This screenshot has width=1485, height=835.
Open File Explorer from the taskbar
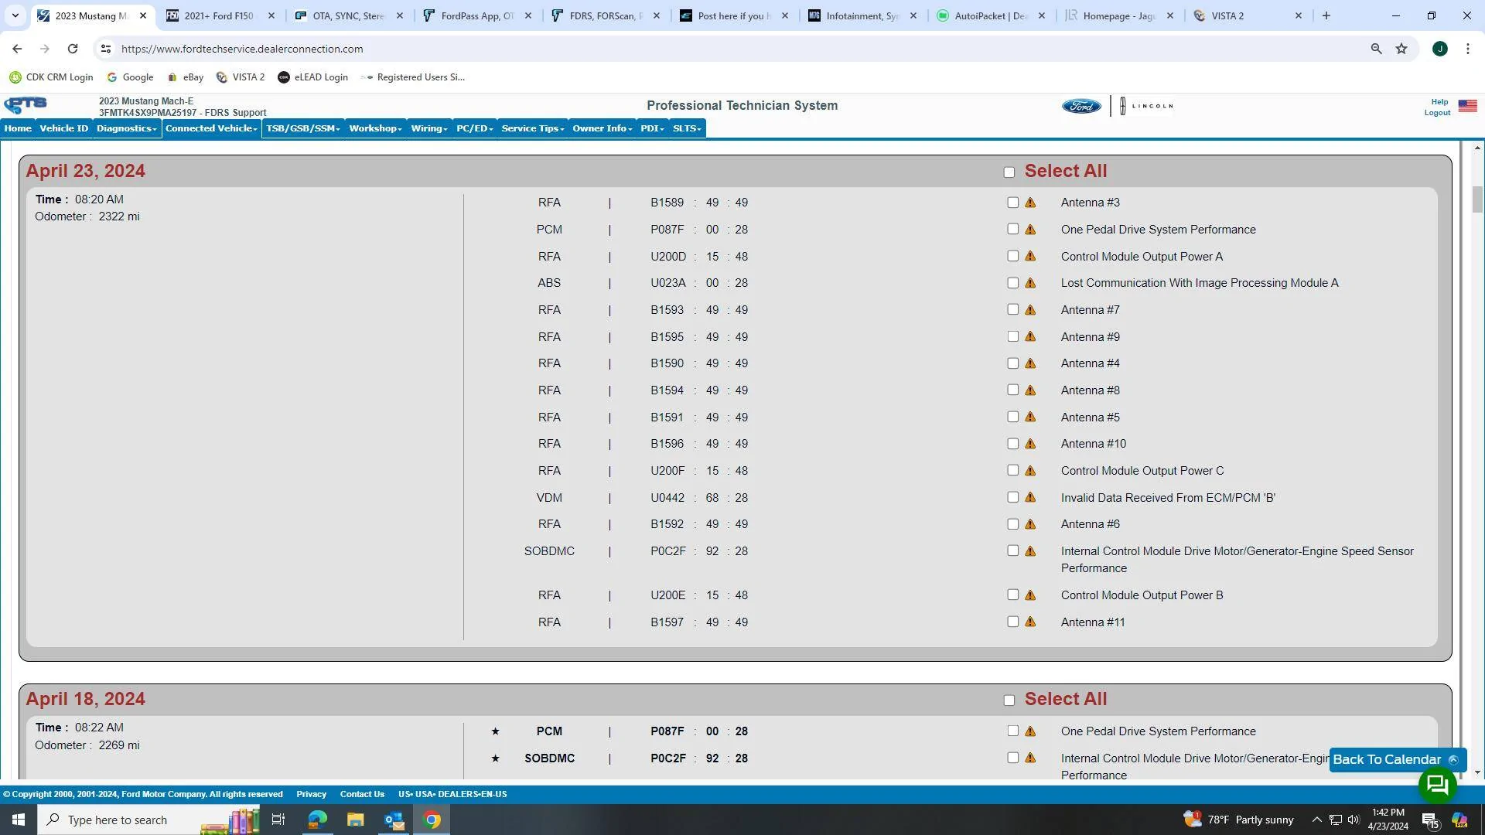[355, 820]
